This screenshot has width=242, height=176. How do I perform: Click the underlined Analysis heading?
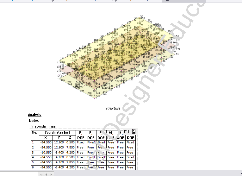[x=34, y=115]
